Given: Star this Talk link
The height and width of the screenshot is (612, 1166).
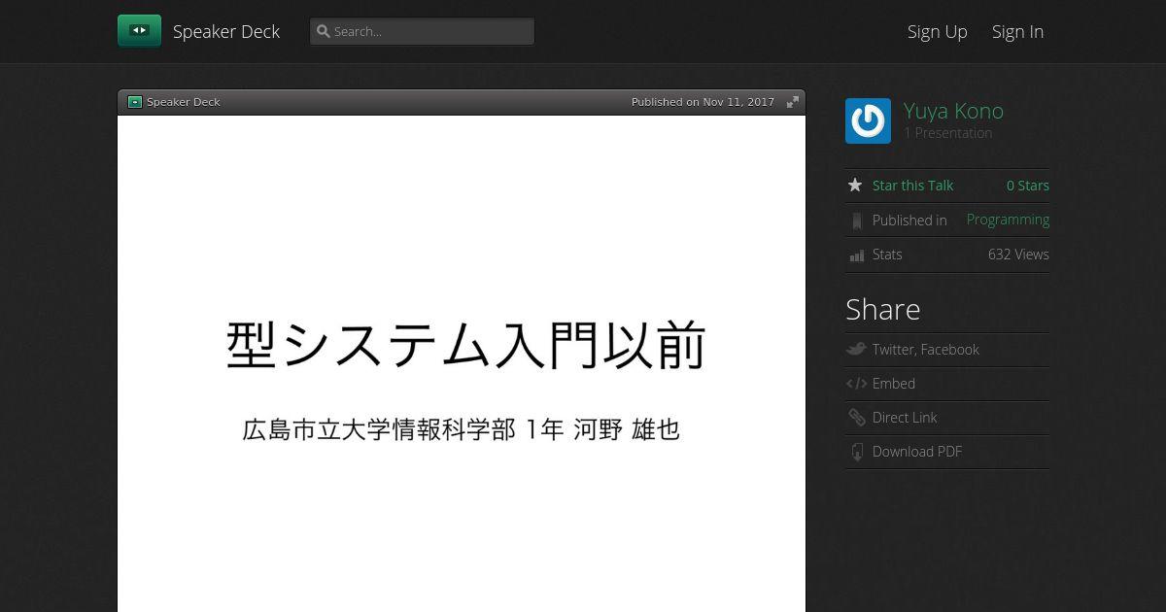Looking at the screenshot, I should pyautogui.click(x=912, y=186).
